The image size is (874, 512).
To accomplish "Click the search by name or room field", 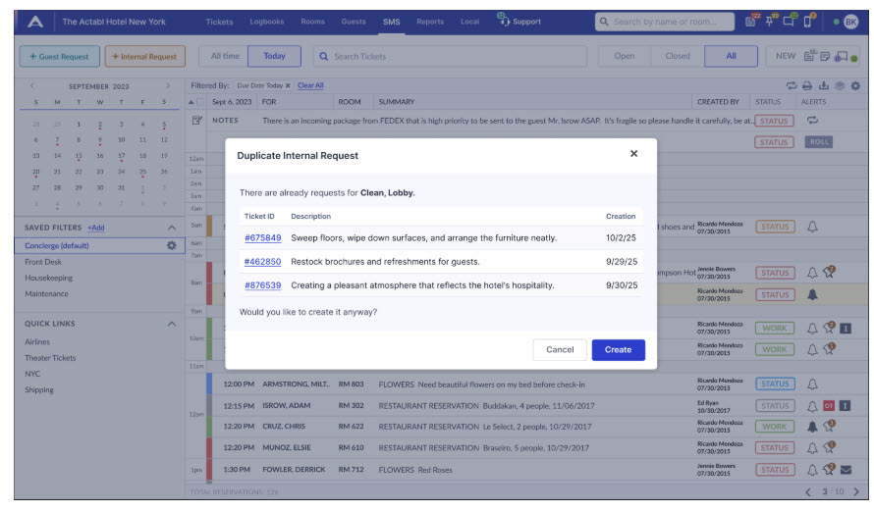I will 665,22.
